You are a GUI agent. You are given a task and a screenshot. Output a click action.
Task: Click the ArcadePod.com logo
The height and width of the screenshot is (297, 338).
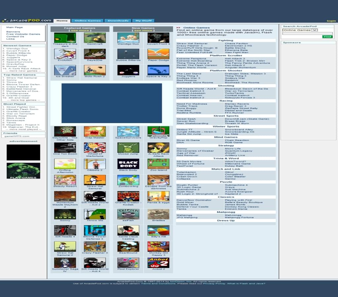point(26,20)
